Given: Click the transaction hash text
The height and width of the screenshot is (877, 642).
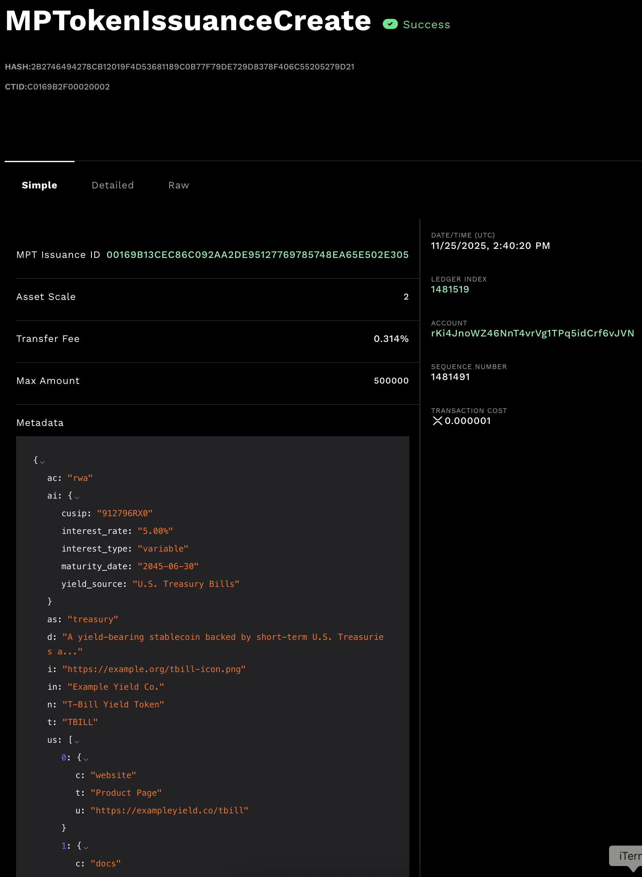Looking at the screenshot, I should [x=192, y=67].
